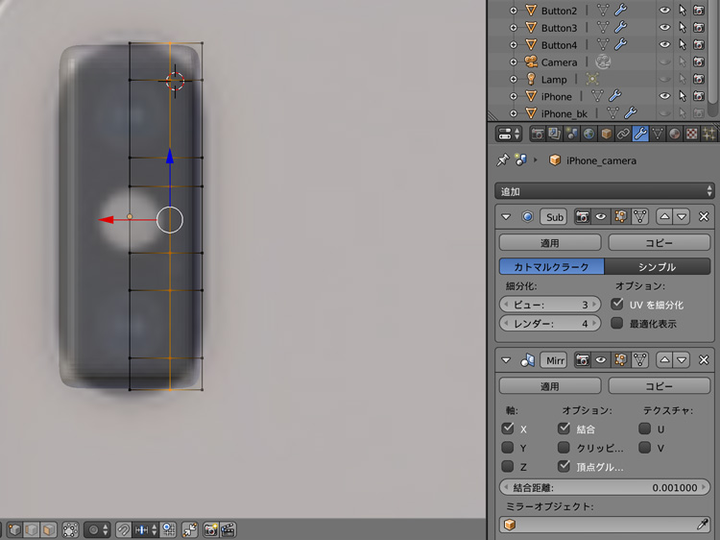Apply the Subsurf modifier with 適用
Screen dimensions: 720x540
[549, 243]
